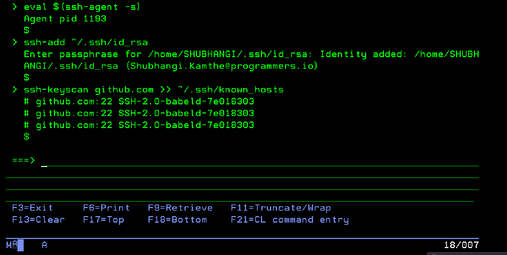Viewport: 507px width, 255px height.
Task: Click the Agent pid 1193 output line
Action: tap(65, 19)
